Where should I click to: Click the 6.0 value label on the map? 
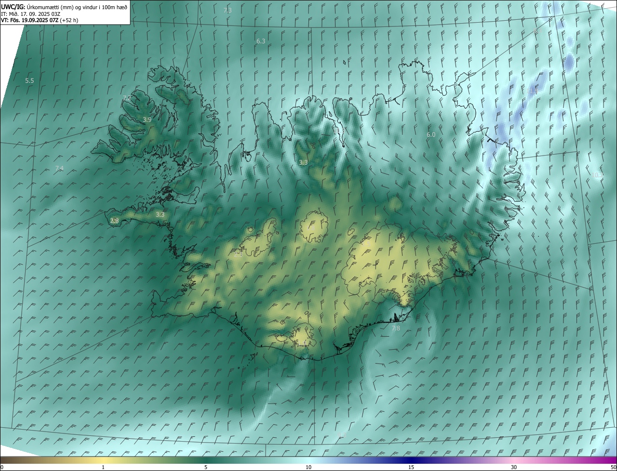click(431, 135)
